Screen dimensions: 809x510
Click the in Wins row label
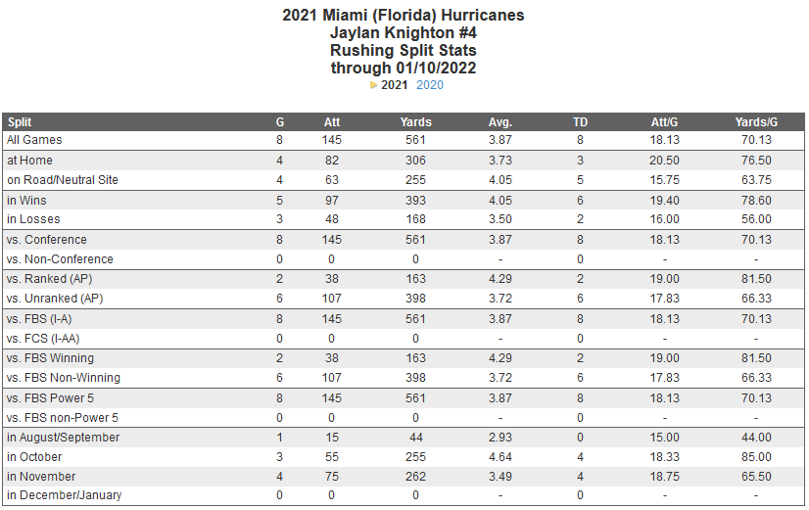point(26,201)
